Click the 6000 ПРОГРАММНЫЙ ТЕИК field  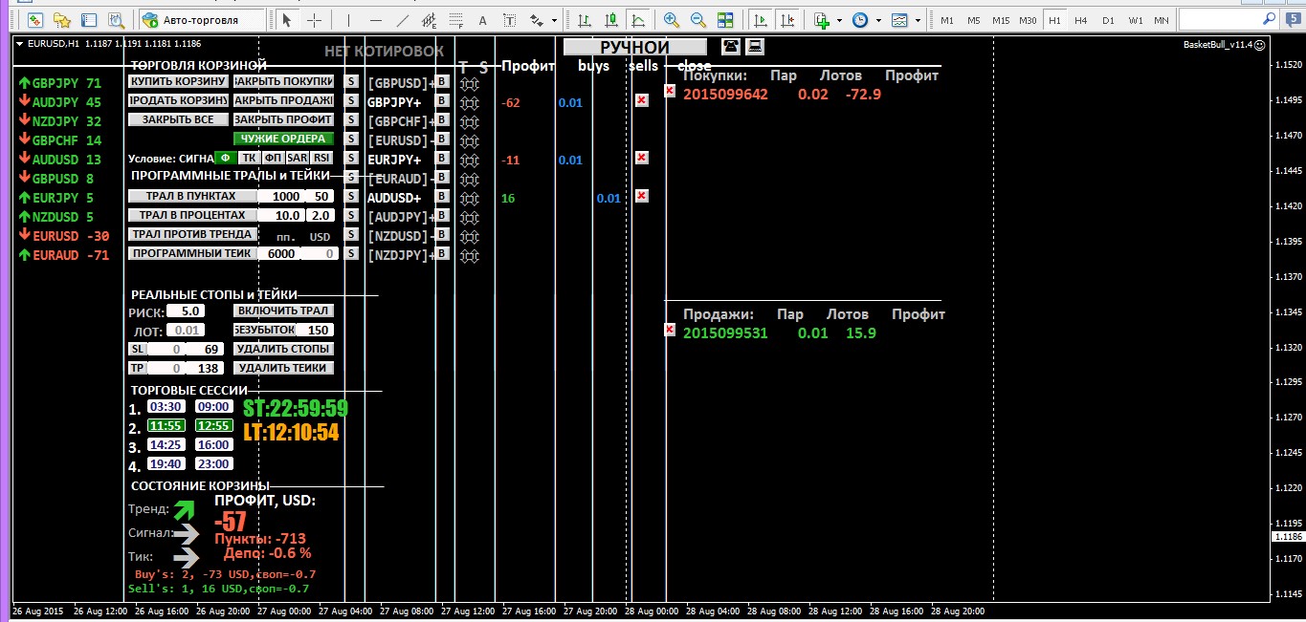(x=281, y=254)
